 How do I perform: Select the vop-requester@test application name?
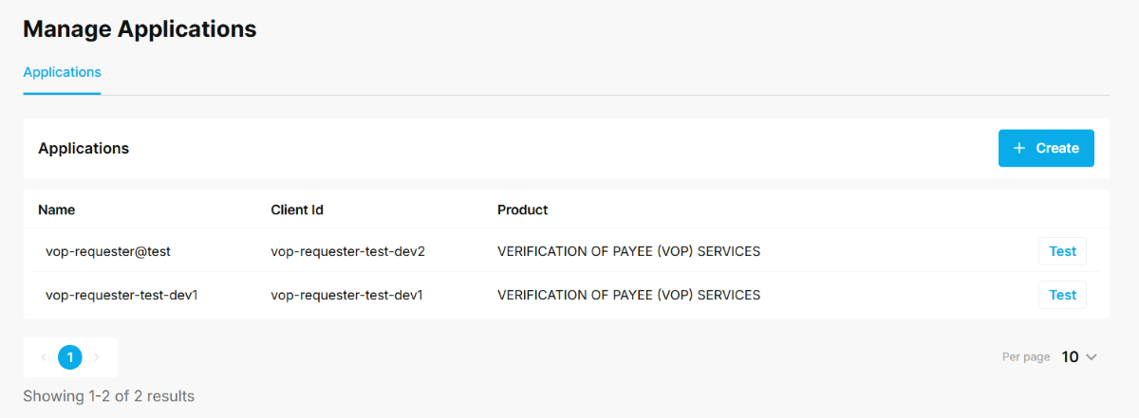[x=107, y=251]
